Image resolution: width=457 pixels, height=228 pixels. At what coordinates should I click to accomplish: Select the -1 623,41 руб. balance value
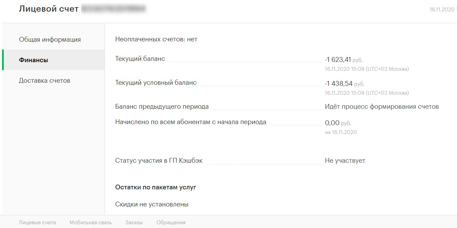[x=344, y=60]
